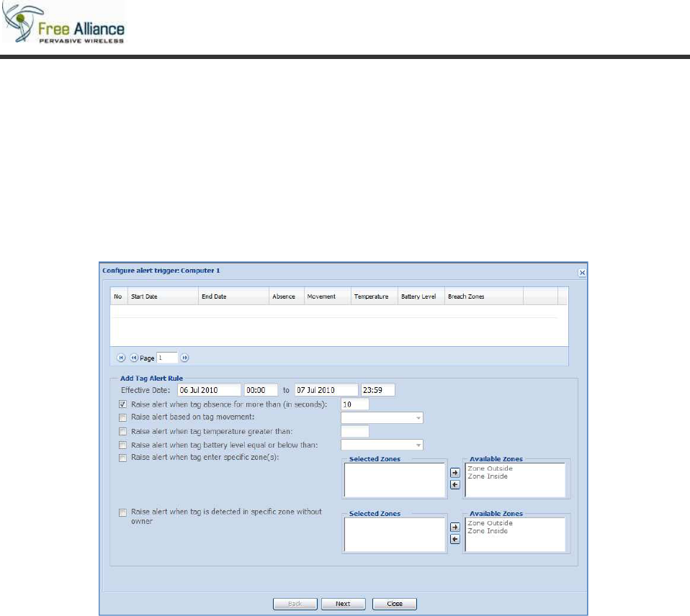This screenshot has width=690, height=616.
Task: Click the page number field
Action: (167, 358)
